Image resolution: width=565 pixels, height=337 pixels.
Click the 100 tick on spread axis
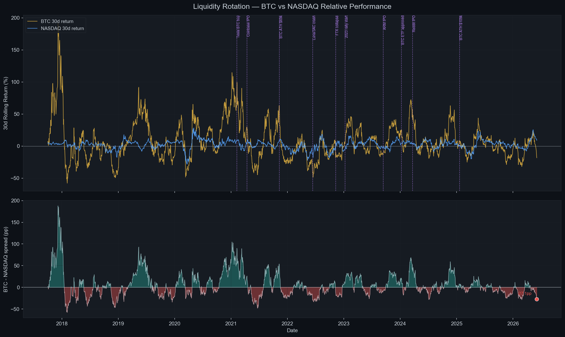coord(15,244)
